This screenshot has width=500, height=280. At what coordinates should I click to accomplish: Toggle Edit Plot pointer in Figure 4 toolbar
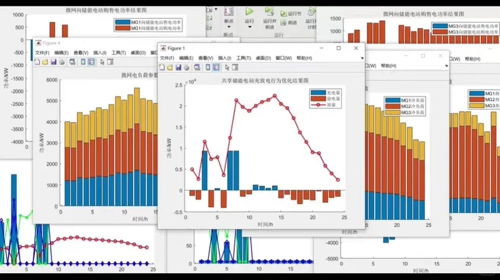102,62
